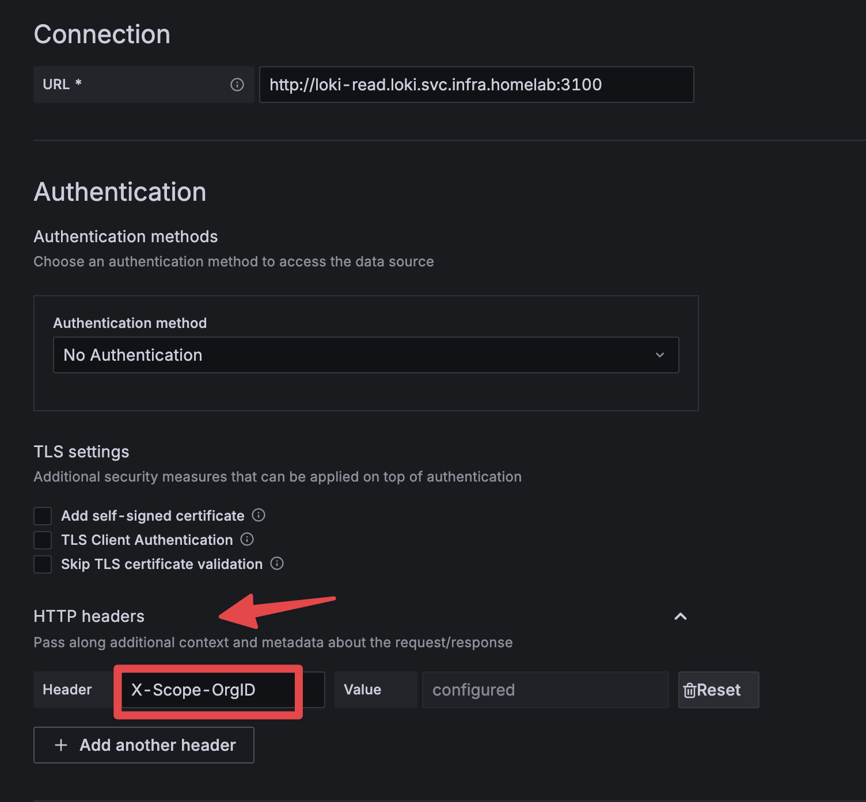Click the trash icon on Reset button
Image resolution: width=866 pixels, height=802 pixels.
click(x=689, y=690)
